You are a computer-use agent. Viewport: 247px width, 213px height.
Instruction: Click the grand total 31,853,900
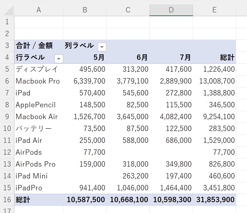tap(214, 200)
